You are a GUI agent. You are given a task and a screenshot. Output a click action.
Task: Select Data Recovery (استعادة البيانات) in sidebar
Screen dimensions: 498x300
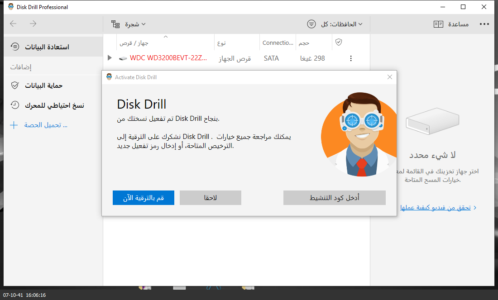[x=53, y=47]
